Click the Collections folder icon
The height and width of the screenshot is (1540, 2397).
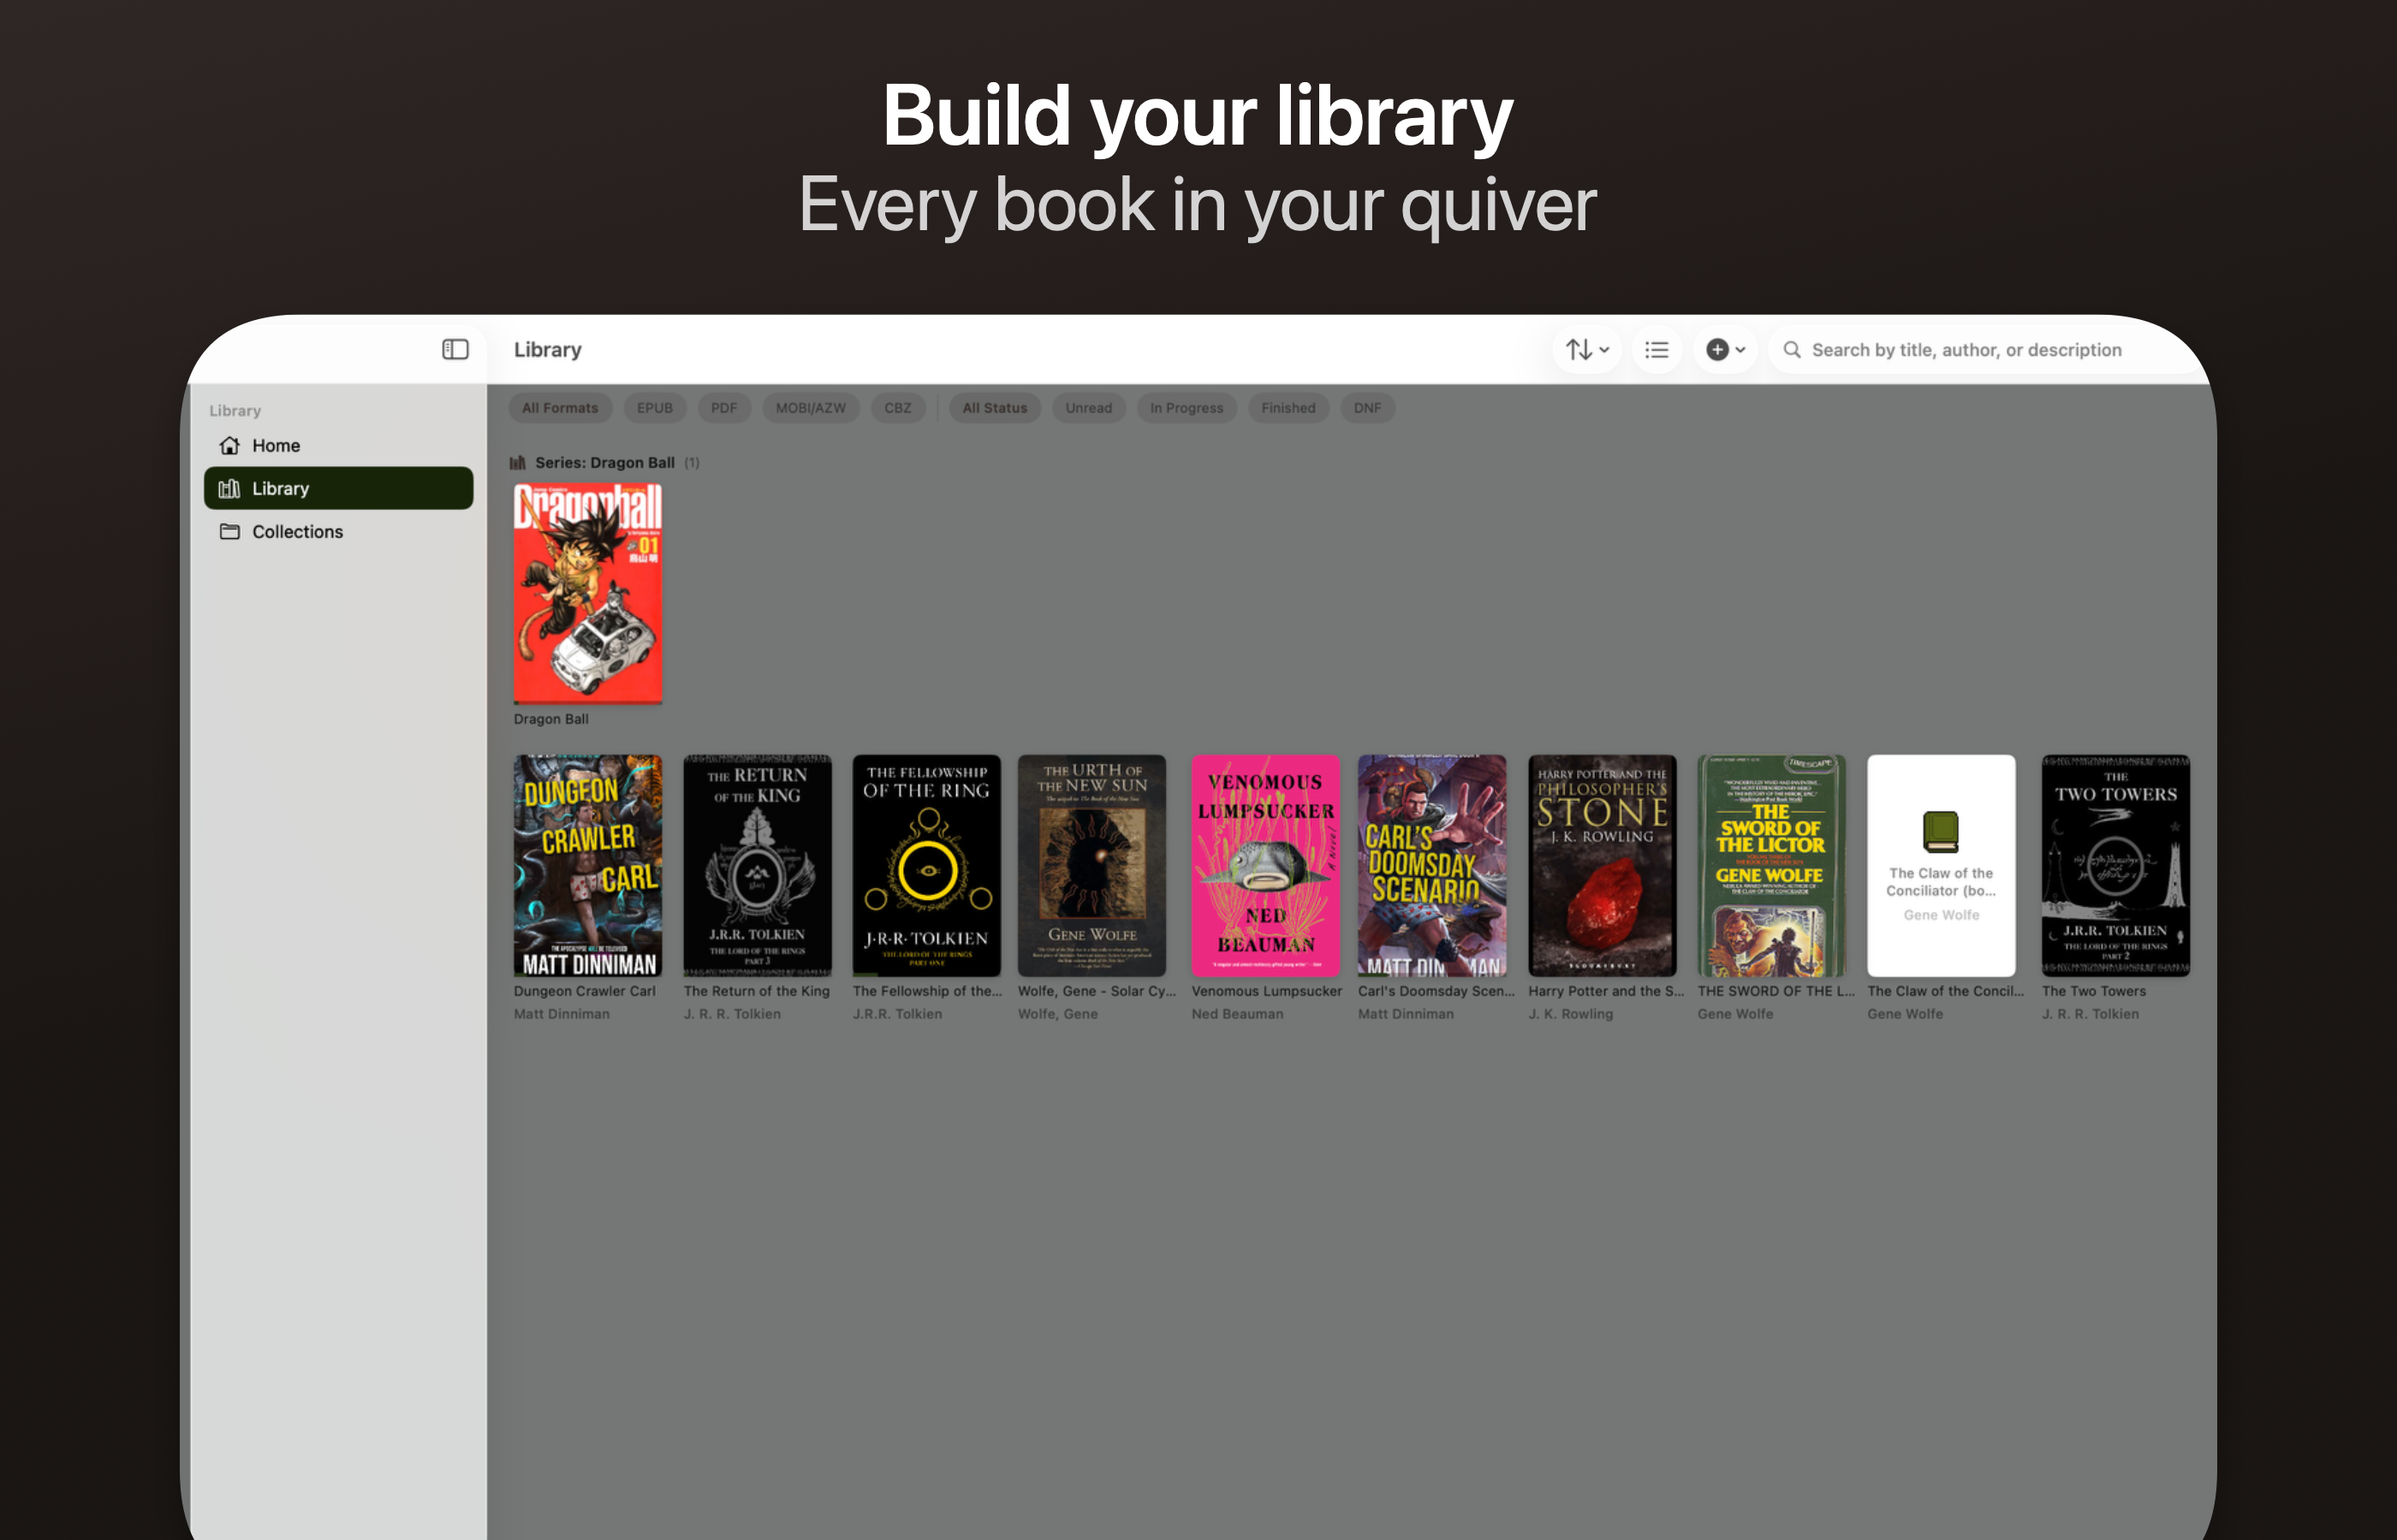229,531
